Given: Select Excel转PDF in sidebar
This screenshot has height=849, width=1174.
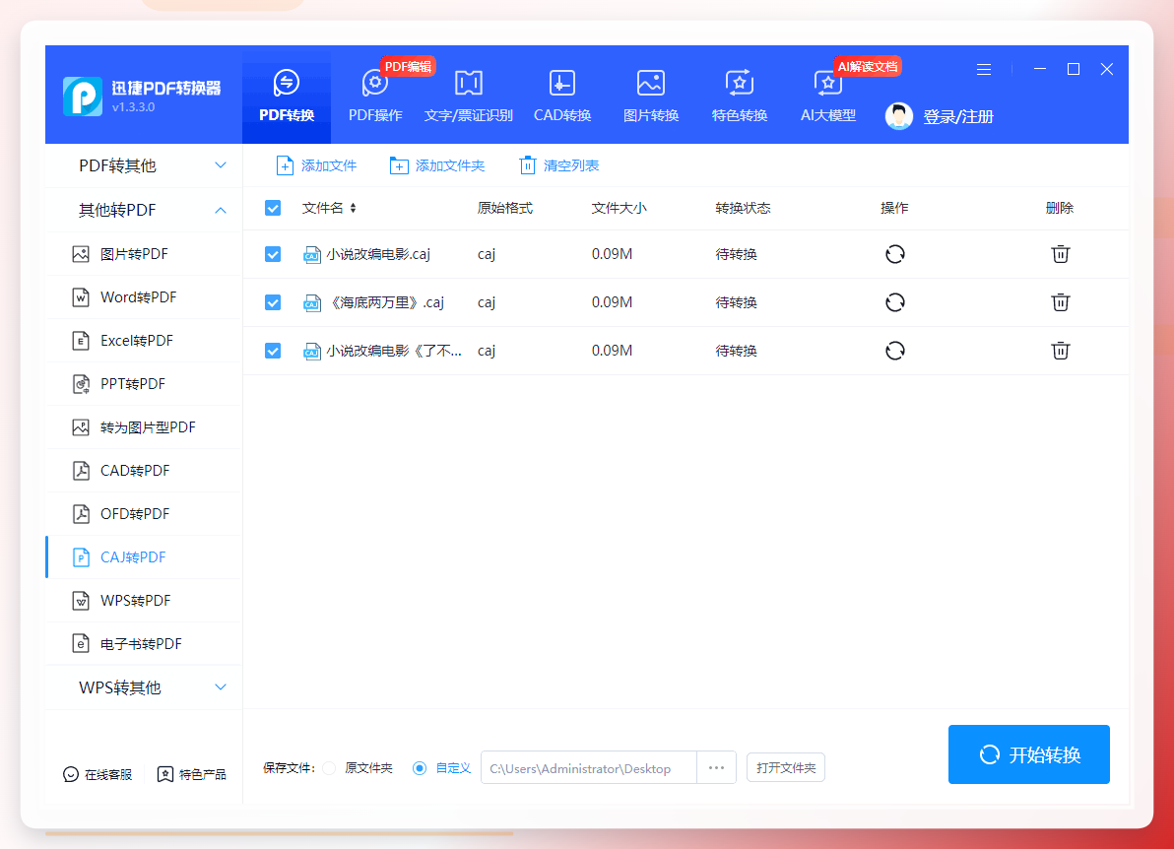Looking at the screenshot, I should [x=144, y=341].
